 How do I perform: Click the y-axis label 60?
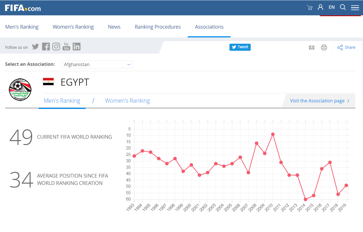128,199
